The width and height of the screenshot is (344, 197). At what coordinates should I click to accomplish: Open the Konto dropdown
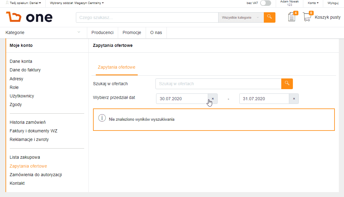coord(313,3)
